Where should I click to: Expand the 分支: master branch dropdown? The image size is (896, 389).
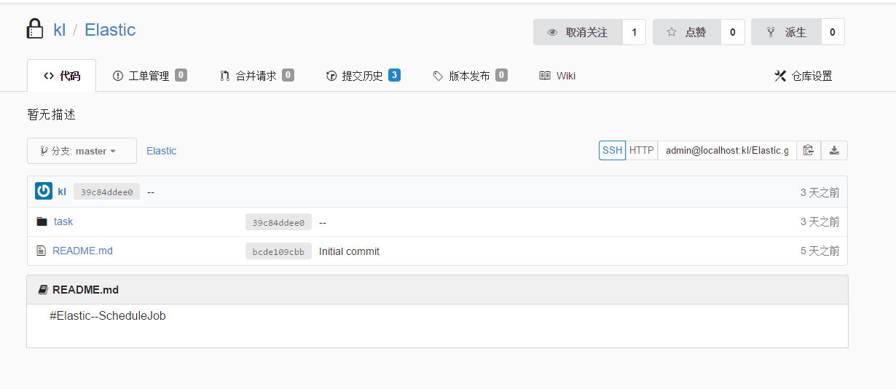[x=82, y=151]
